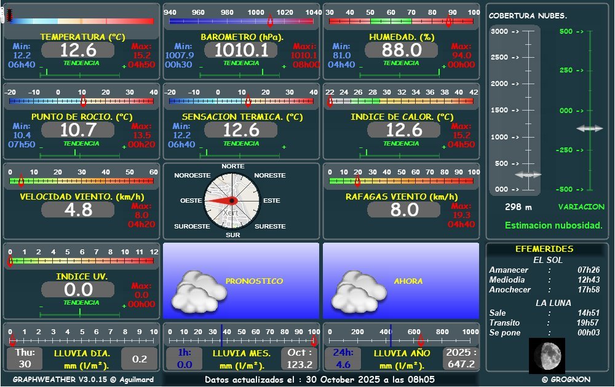Click the red marker on the wind speed scale
615x387 pixels.
click(22, 181)
